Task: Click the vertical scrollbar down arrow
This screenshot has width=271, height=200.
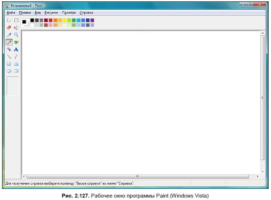Action: 263,172
